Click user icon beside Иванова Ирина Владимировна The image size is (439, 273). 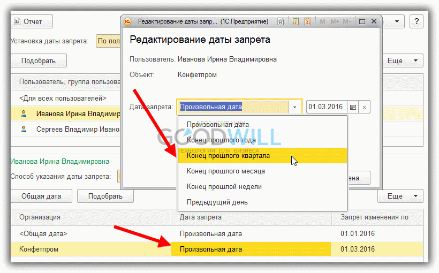[24, 113]
